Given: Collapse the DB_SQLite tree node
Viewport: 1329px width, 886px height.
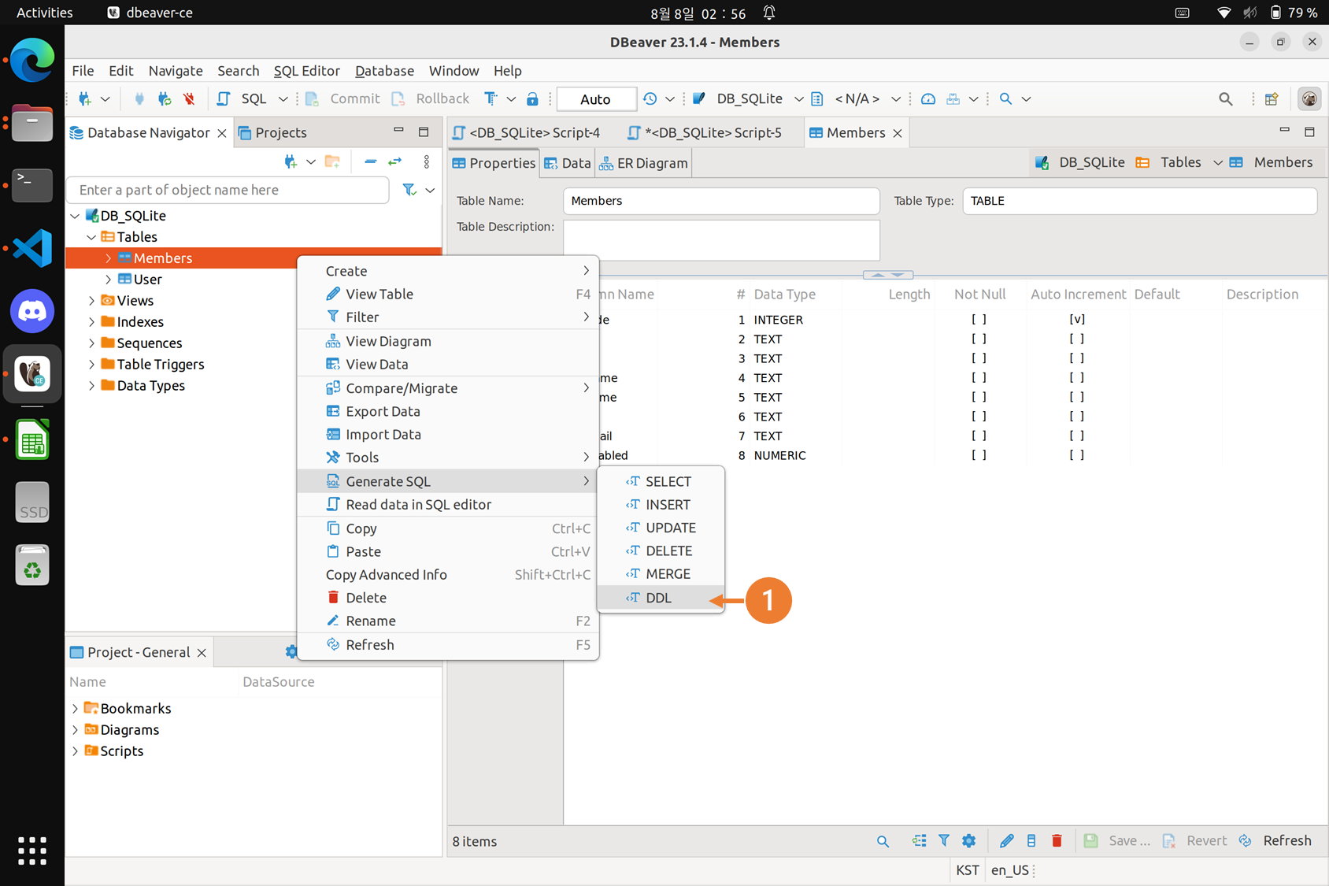Looking at the screenshot, I should point(75,215).
